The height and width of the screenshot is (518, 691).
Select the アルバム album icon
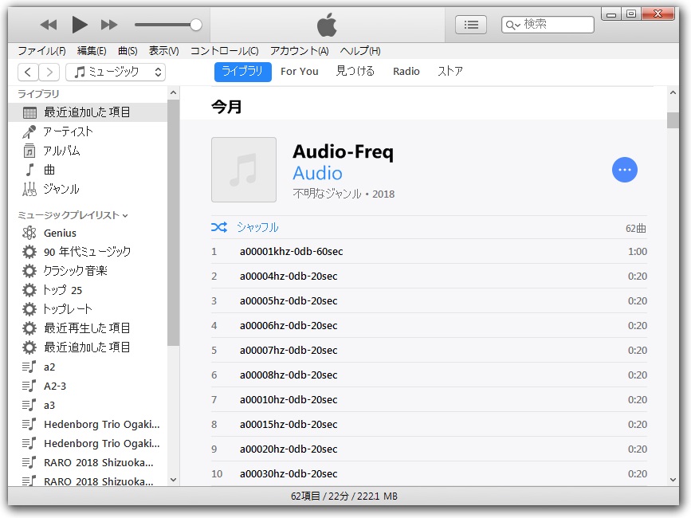[29, 151]
